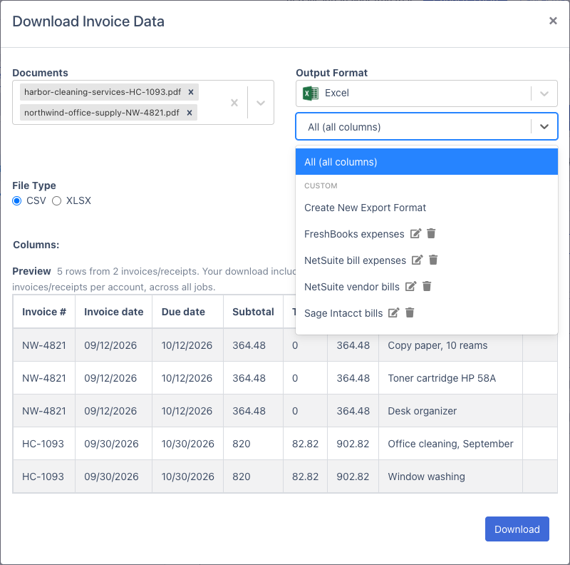The width and height of the screenshot is (570, 565).
Task: Click the Toner cartridge HP 58A cell
Action: click(450, 378)
